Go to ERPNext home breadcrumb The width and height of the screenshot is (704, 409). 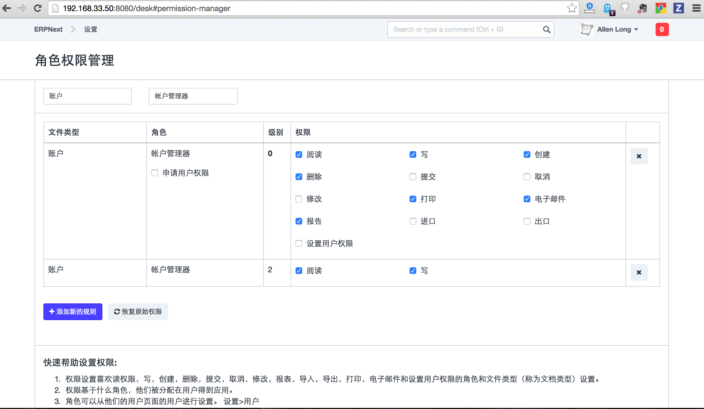coord(48,29)
